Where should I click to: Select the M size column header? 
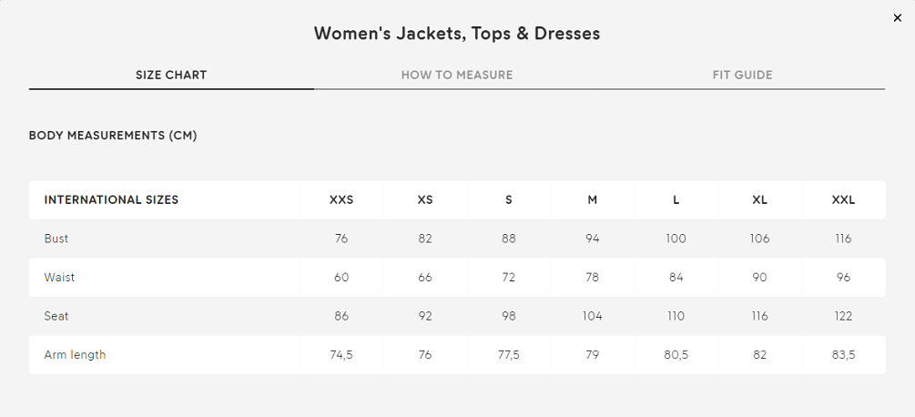(x=593, y=199)
